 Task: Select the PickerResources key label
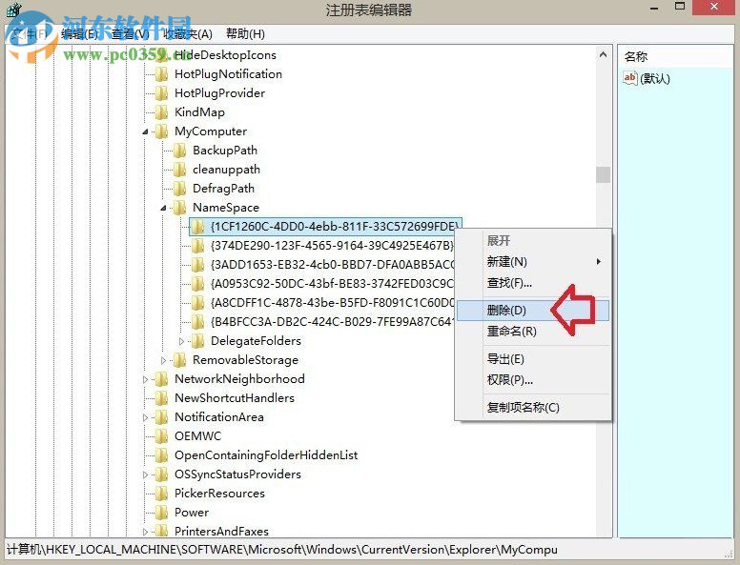(220, 494)
